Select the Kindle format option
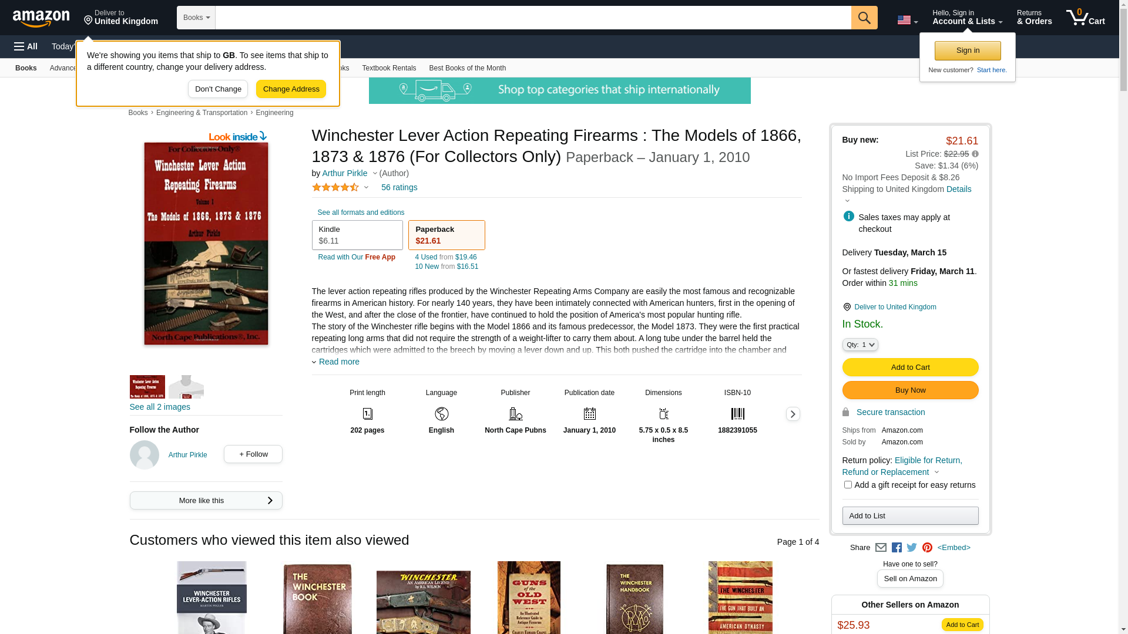Viewport: 1128px width, 634px height. pyautogui.click(x=357, y=235)
